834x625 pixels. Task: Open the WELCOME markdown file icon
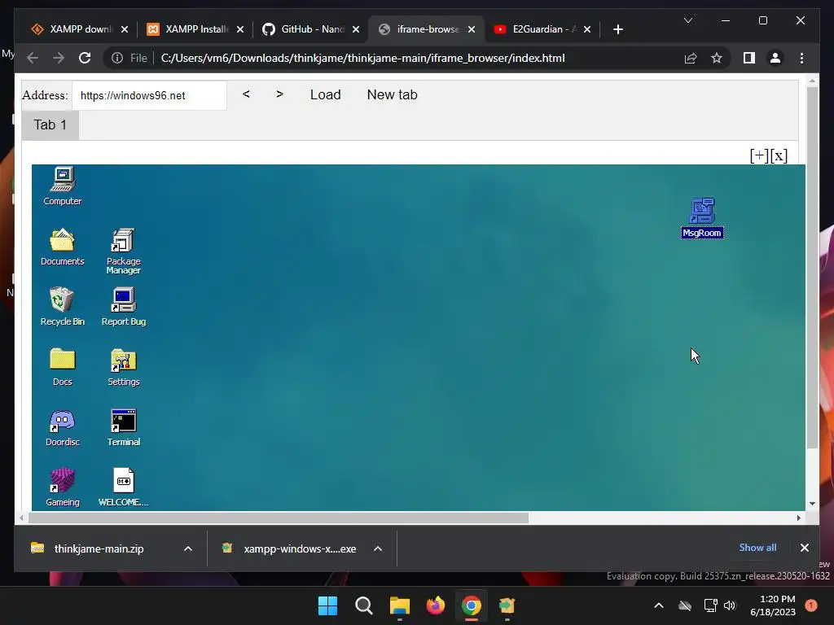click(x=124, y=487)
